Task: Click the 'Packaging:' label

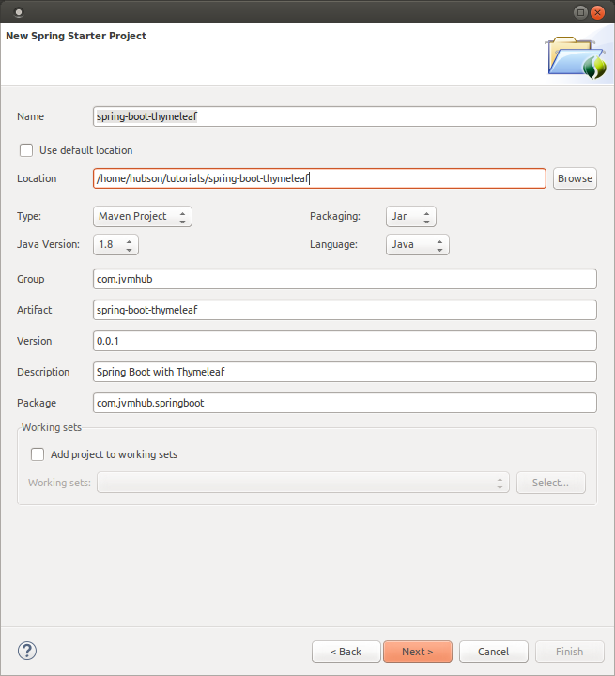Action: pos(335,217)
